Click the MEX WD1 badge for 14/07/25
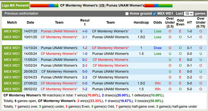The height and width of the screenshot is (111, 208). pyautogui.click(x=12, y=31)
